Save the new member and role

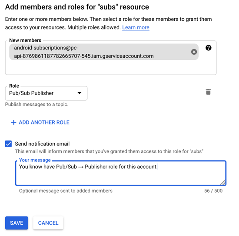(x=17, y=223)
